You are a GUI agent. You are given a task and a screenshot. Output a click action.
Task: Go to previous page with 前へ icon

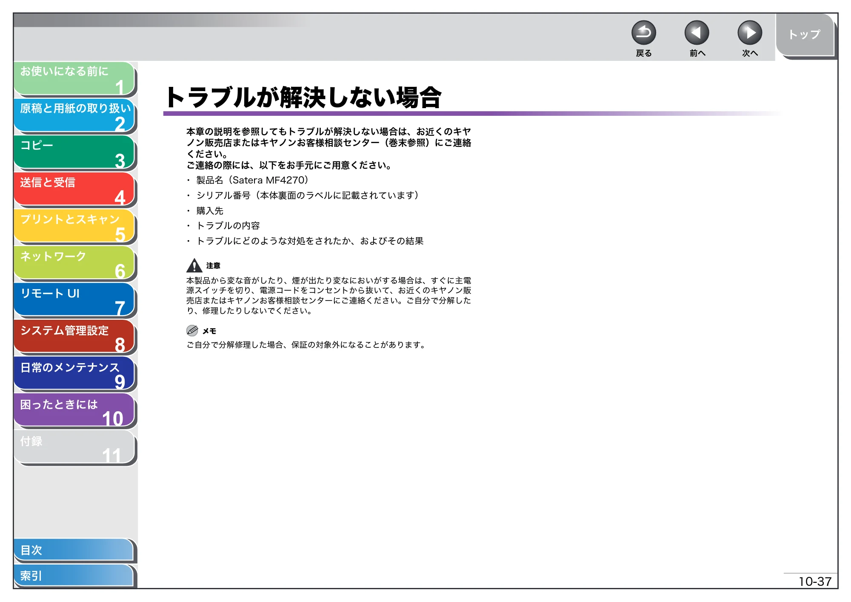point(697,33)
